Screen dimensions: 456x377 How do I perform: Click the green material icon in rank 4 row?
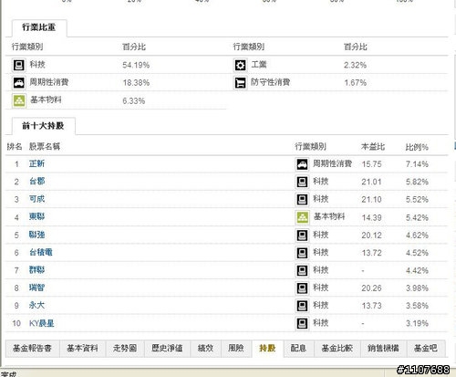[302, 217]
